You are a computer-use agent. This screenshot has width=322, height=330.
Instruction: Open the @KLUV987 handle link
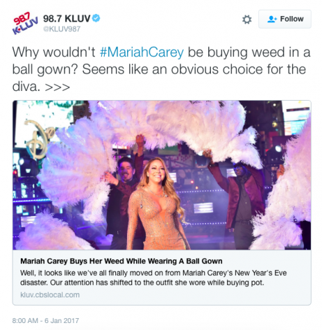62,29
